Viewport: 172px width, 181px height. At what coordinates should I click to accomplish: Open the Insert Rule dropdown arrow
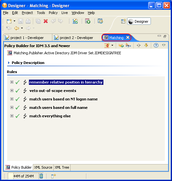(112, 45)
